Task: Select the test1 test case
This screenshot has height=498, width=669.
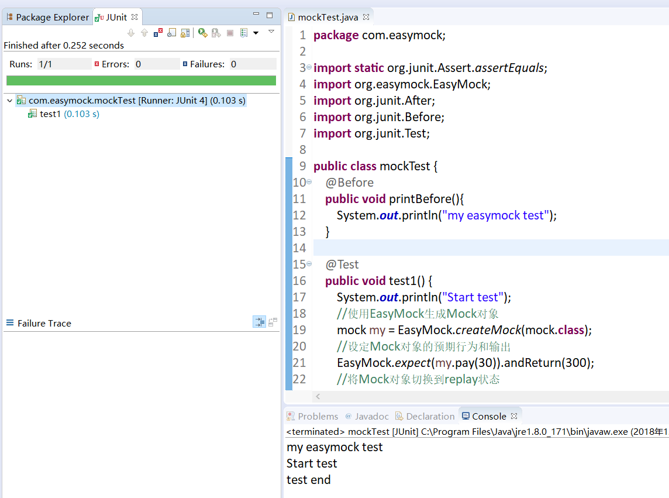Action: click(63, 114)
